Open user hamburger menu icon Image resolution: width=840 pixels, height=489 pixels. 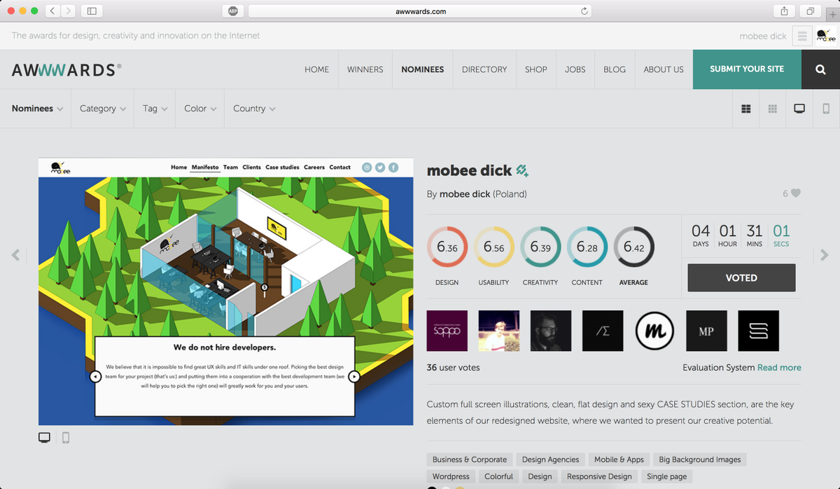pyautogui.click(x=802, y=36)
